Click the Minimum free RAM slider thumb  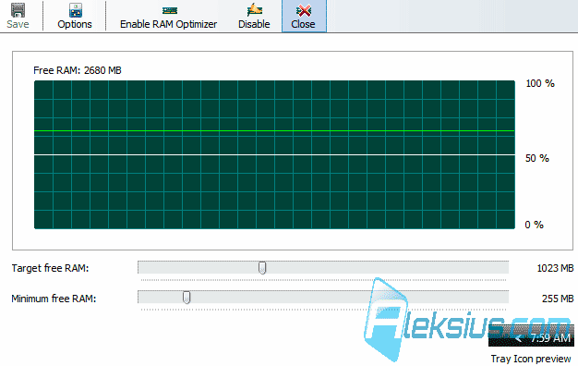(187, 298)
